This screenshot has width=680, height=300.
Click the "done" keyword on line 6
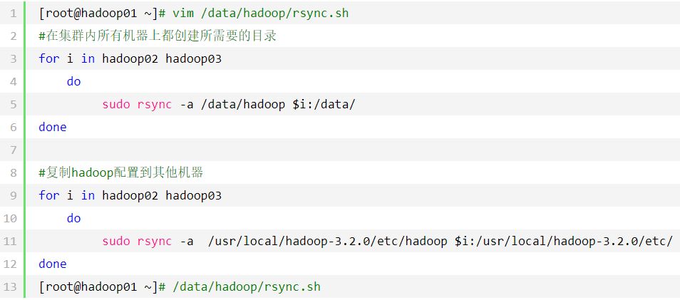click(53, 128)
